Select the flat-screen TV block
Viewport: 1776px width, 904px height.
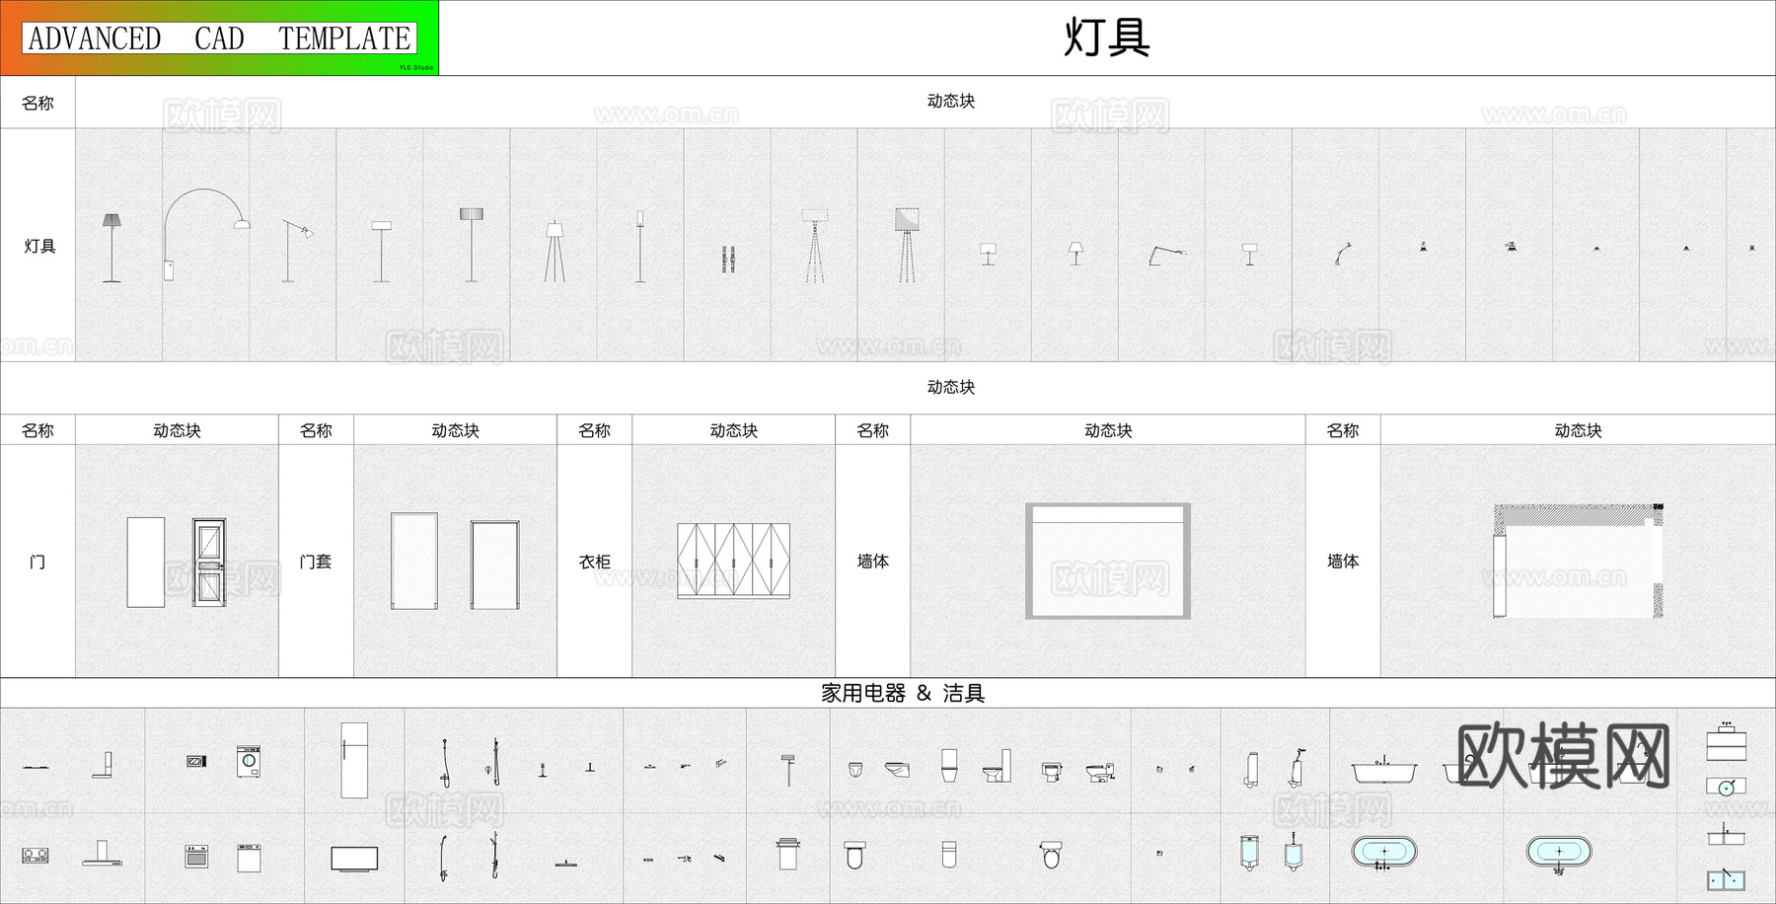(x=355, y=860)
